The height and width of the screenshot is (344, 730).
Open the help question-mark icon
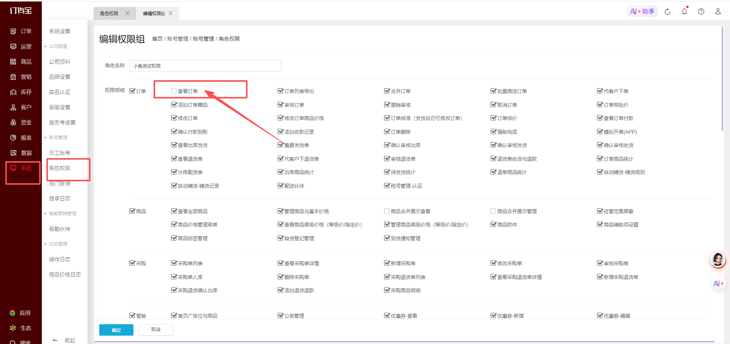[x=701, y=11]
